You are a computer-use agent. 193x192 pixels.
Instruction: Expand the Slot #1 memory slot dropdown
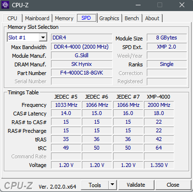43,38
